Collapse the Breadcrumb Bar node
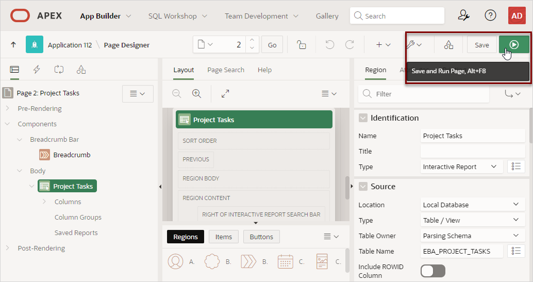The width and height of the screenshot is (533, 282). click(x=20, y=140)
